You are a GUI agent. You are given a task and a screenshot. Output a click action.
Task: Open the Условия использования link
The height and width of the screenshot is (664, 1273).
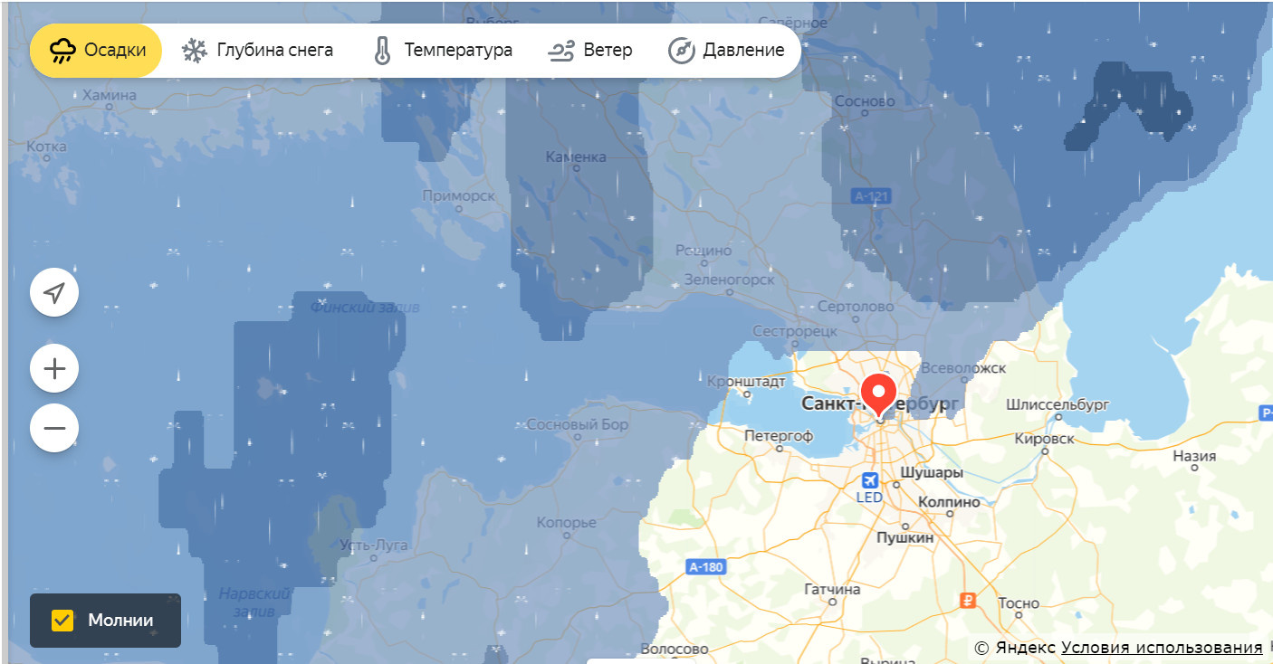pyautogui.click(x=1162, y=648)
